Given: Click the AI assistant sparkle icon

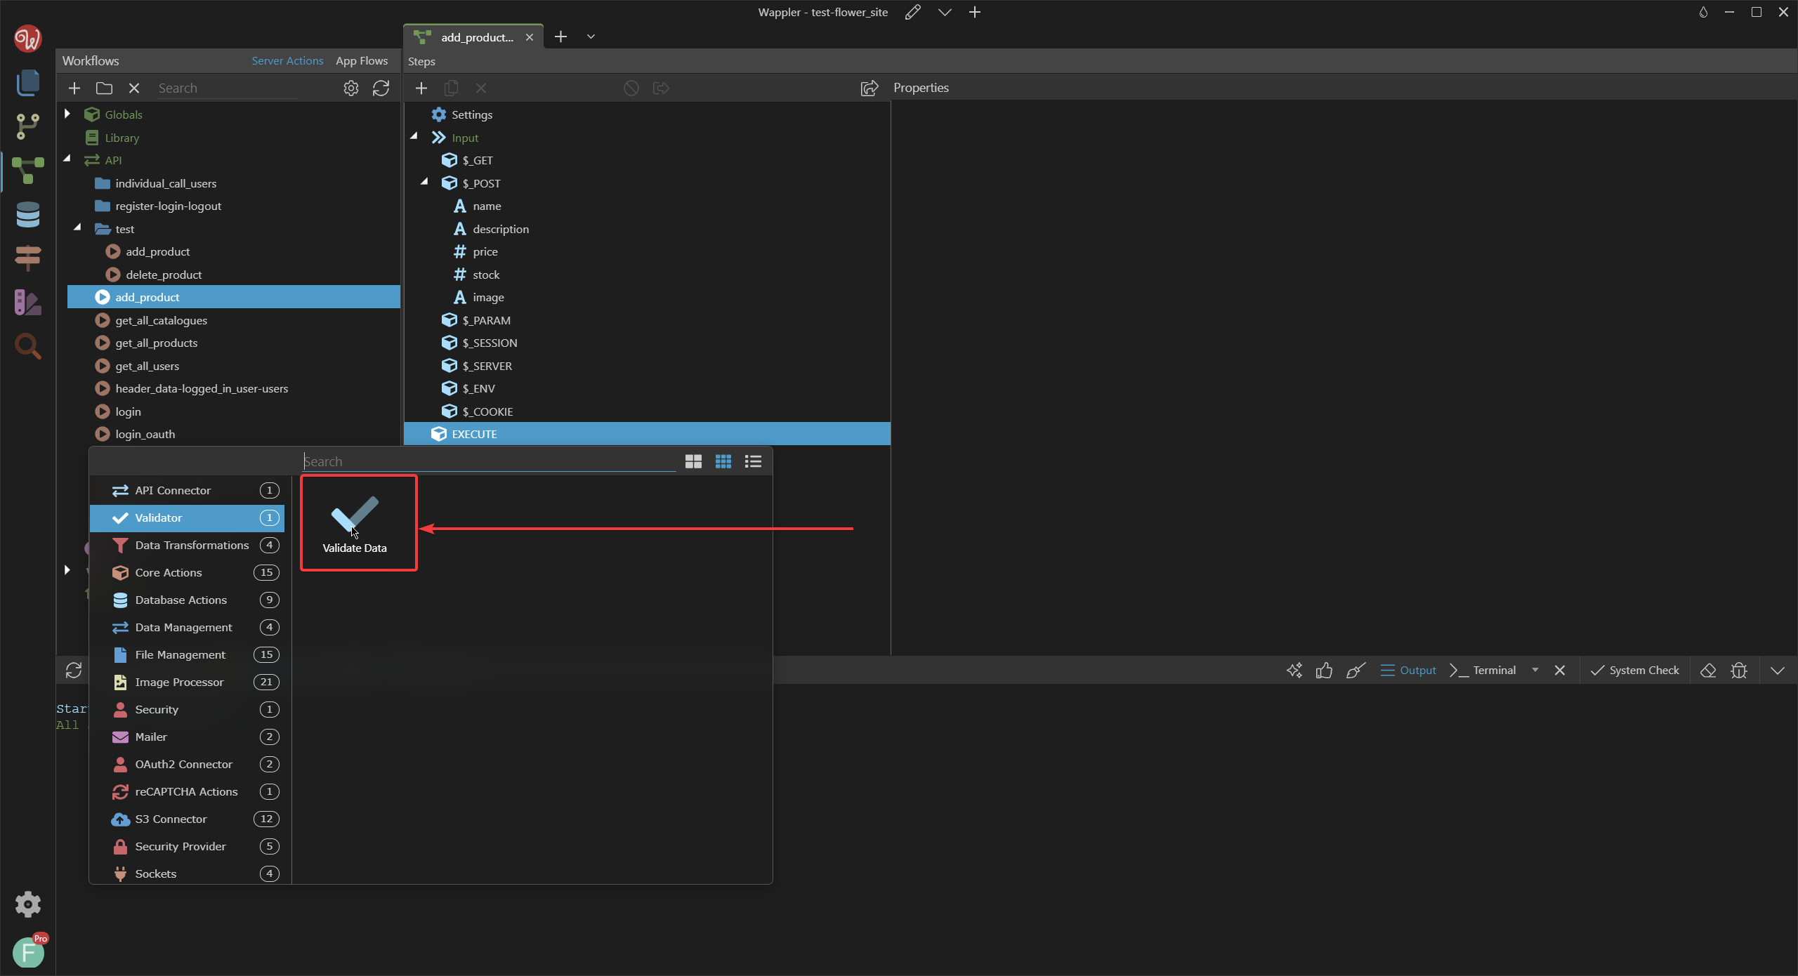Looking at the screenshot, I should 1294,671.
